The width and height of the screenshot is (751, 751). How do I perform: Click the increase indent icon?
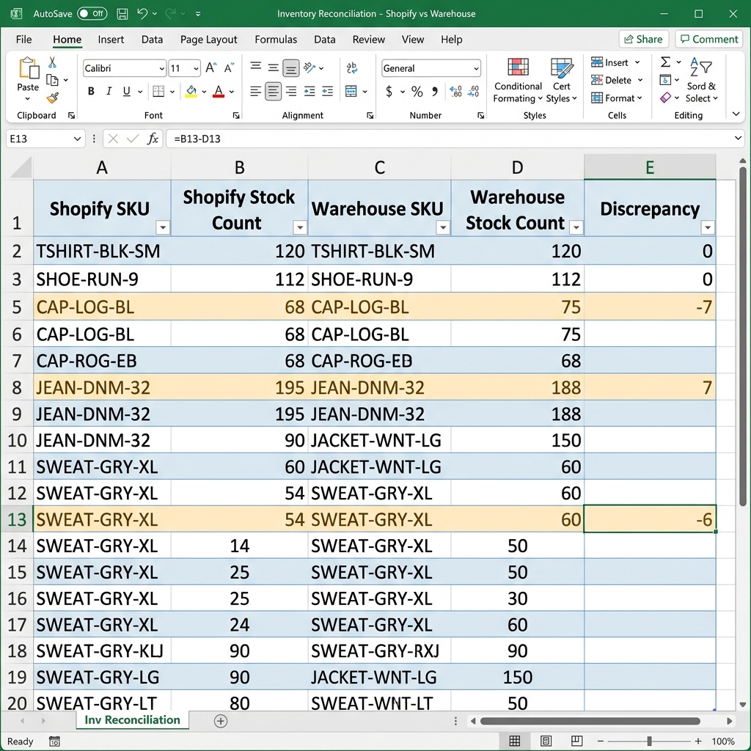[328, 91]
